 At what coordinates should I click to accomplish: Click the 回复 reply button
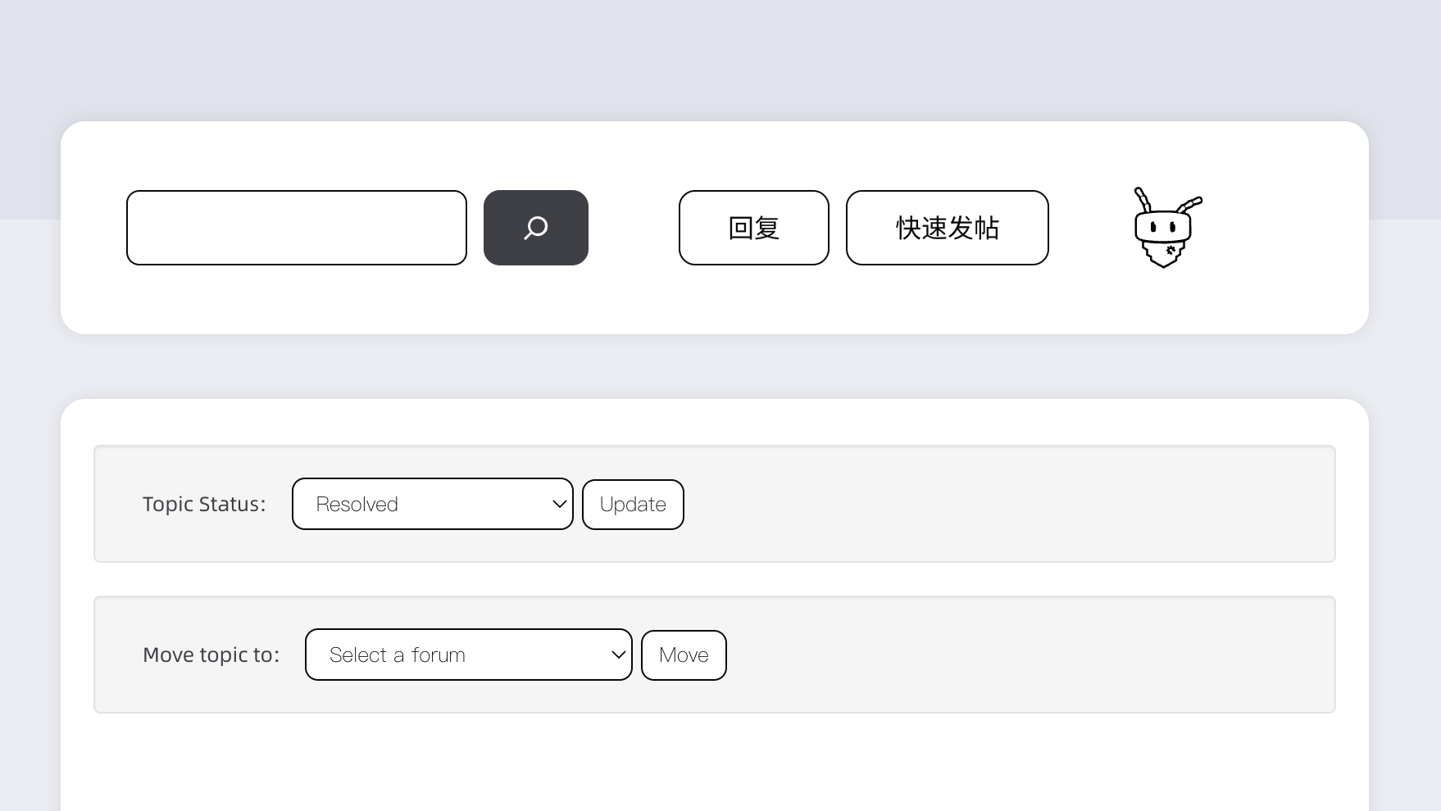754,228
